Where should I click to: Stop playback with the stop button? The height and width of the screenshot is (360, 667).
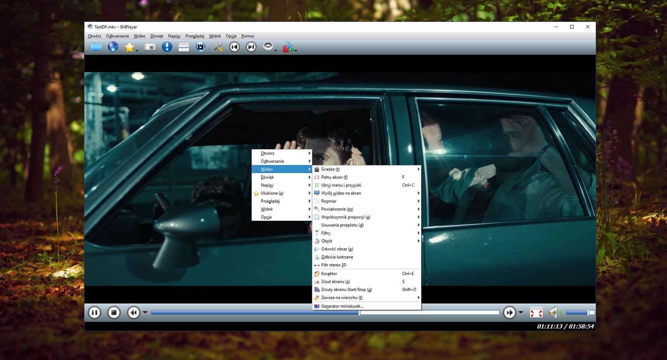[x=114, y=312]
